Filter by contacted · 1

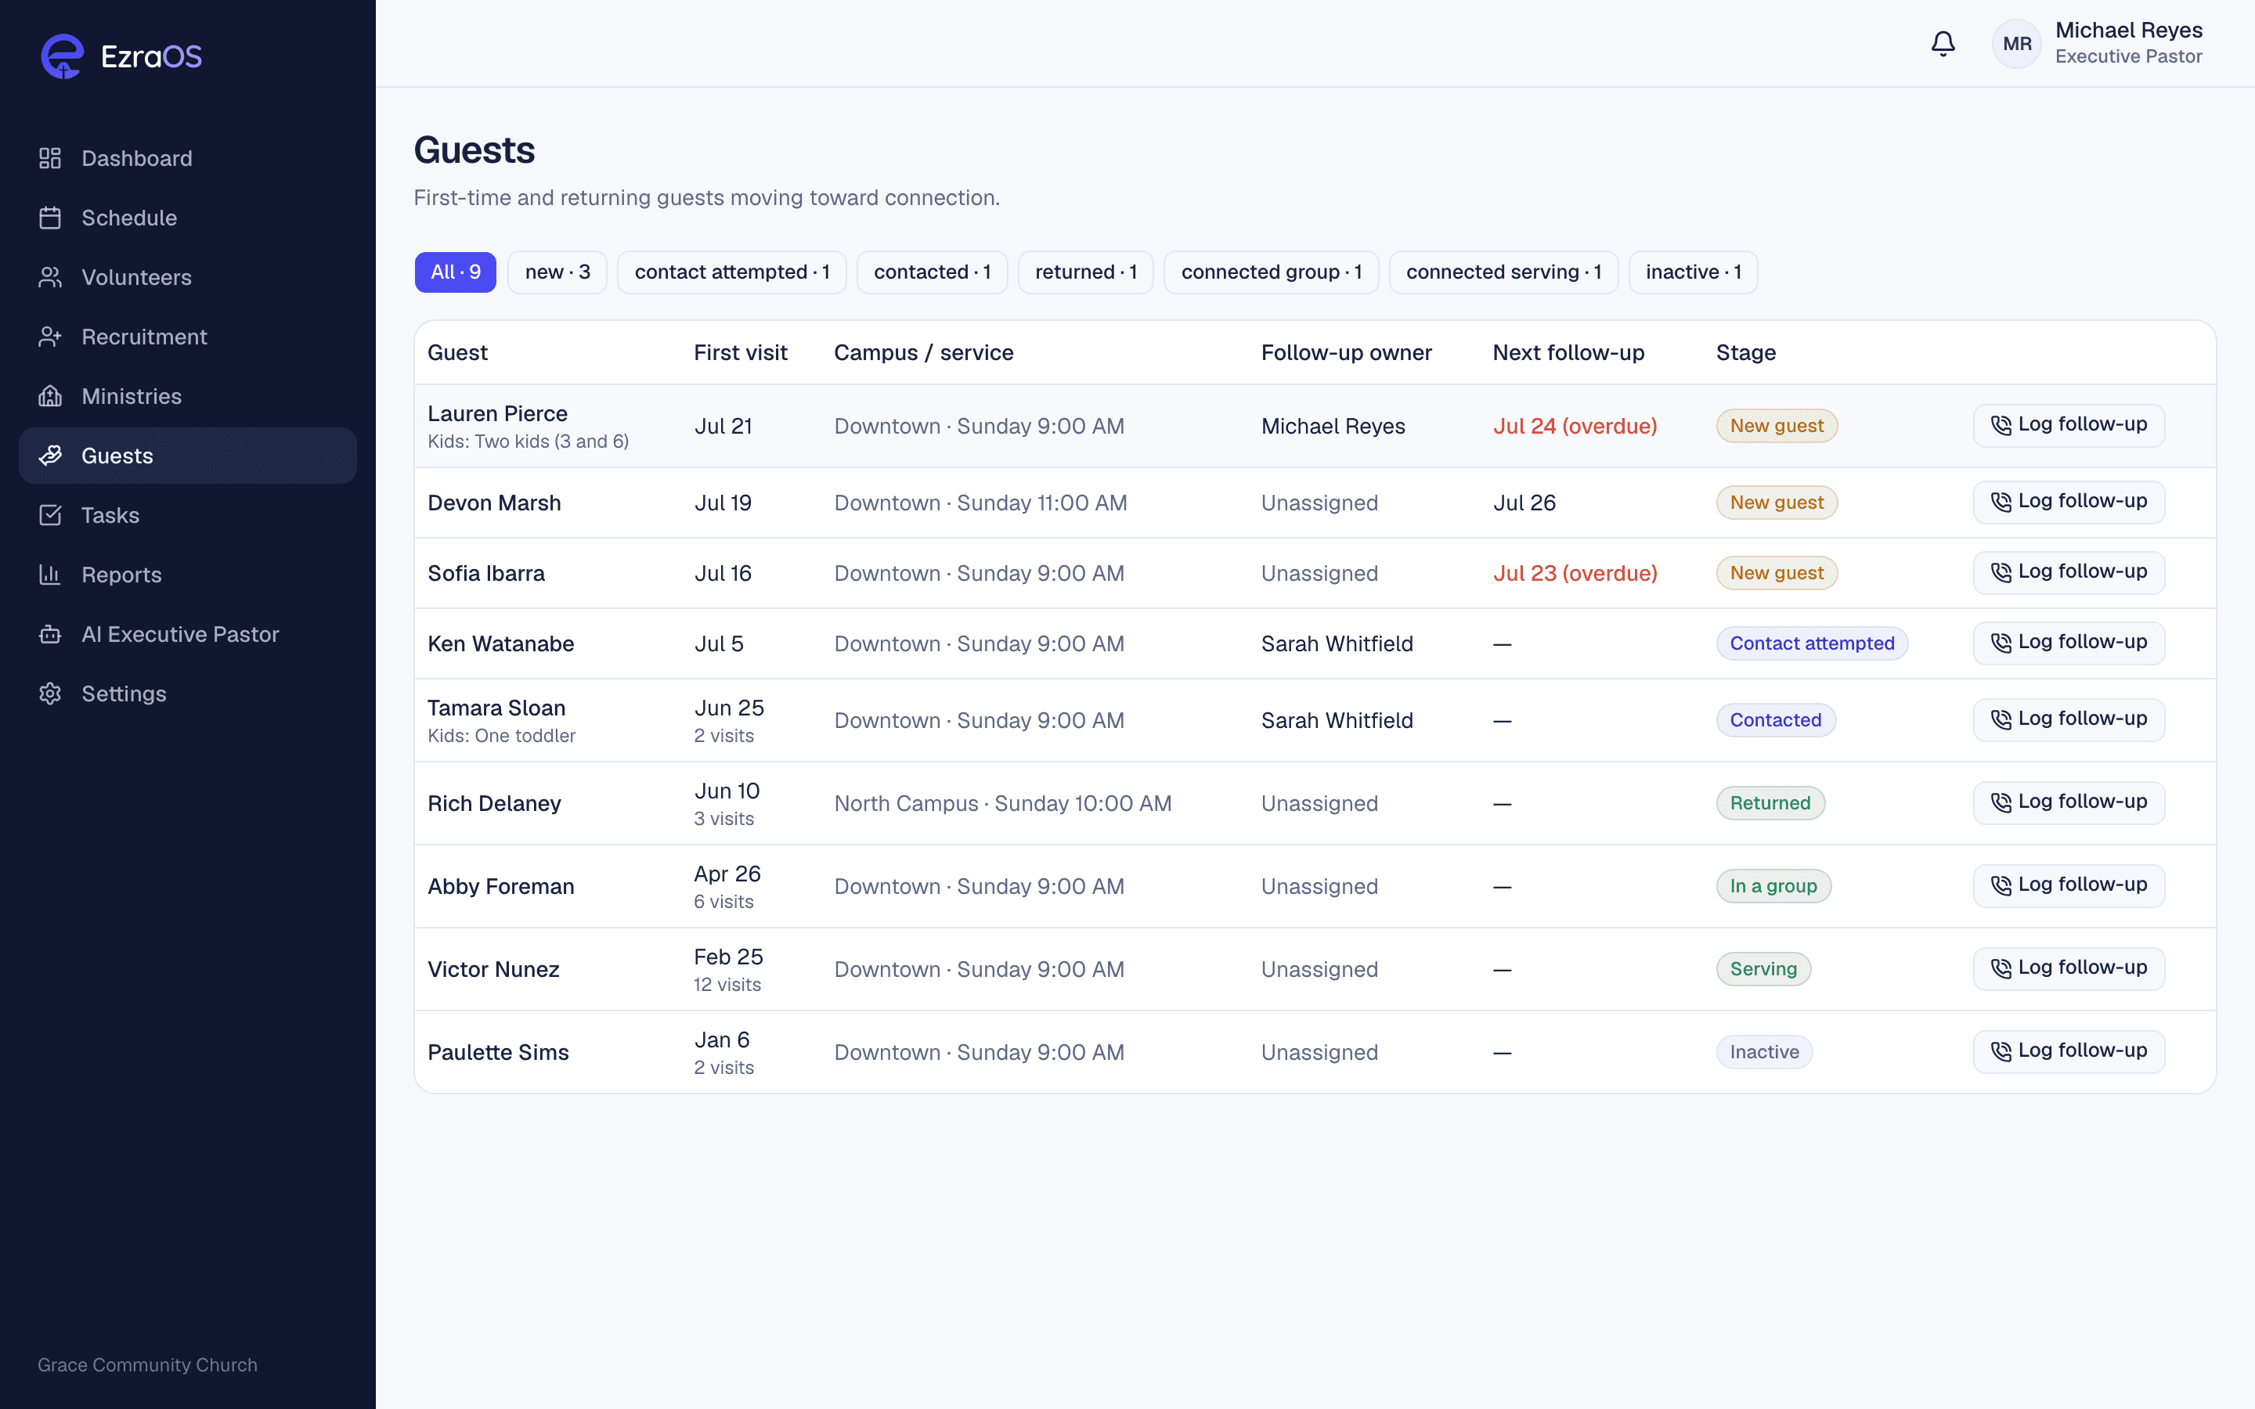[932, 272]
